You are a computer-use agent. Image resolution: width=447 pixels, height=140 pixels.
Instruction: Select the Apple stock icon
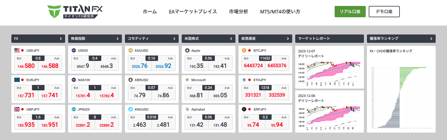187,51
